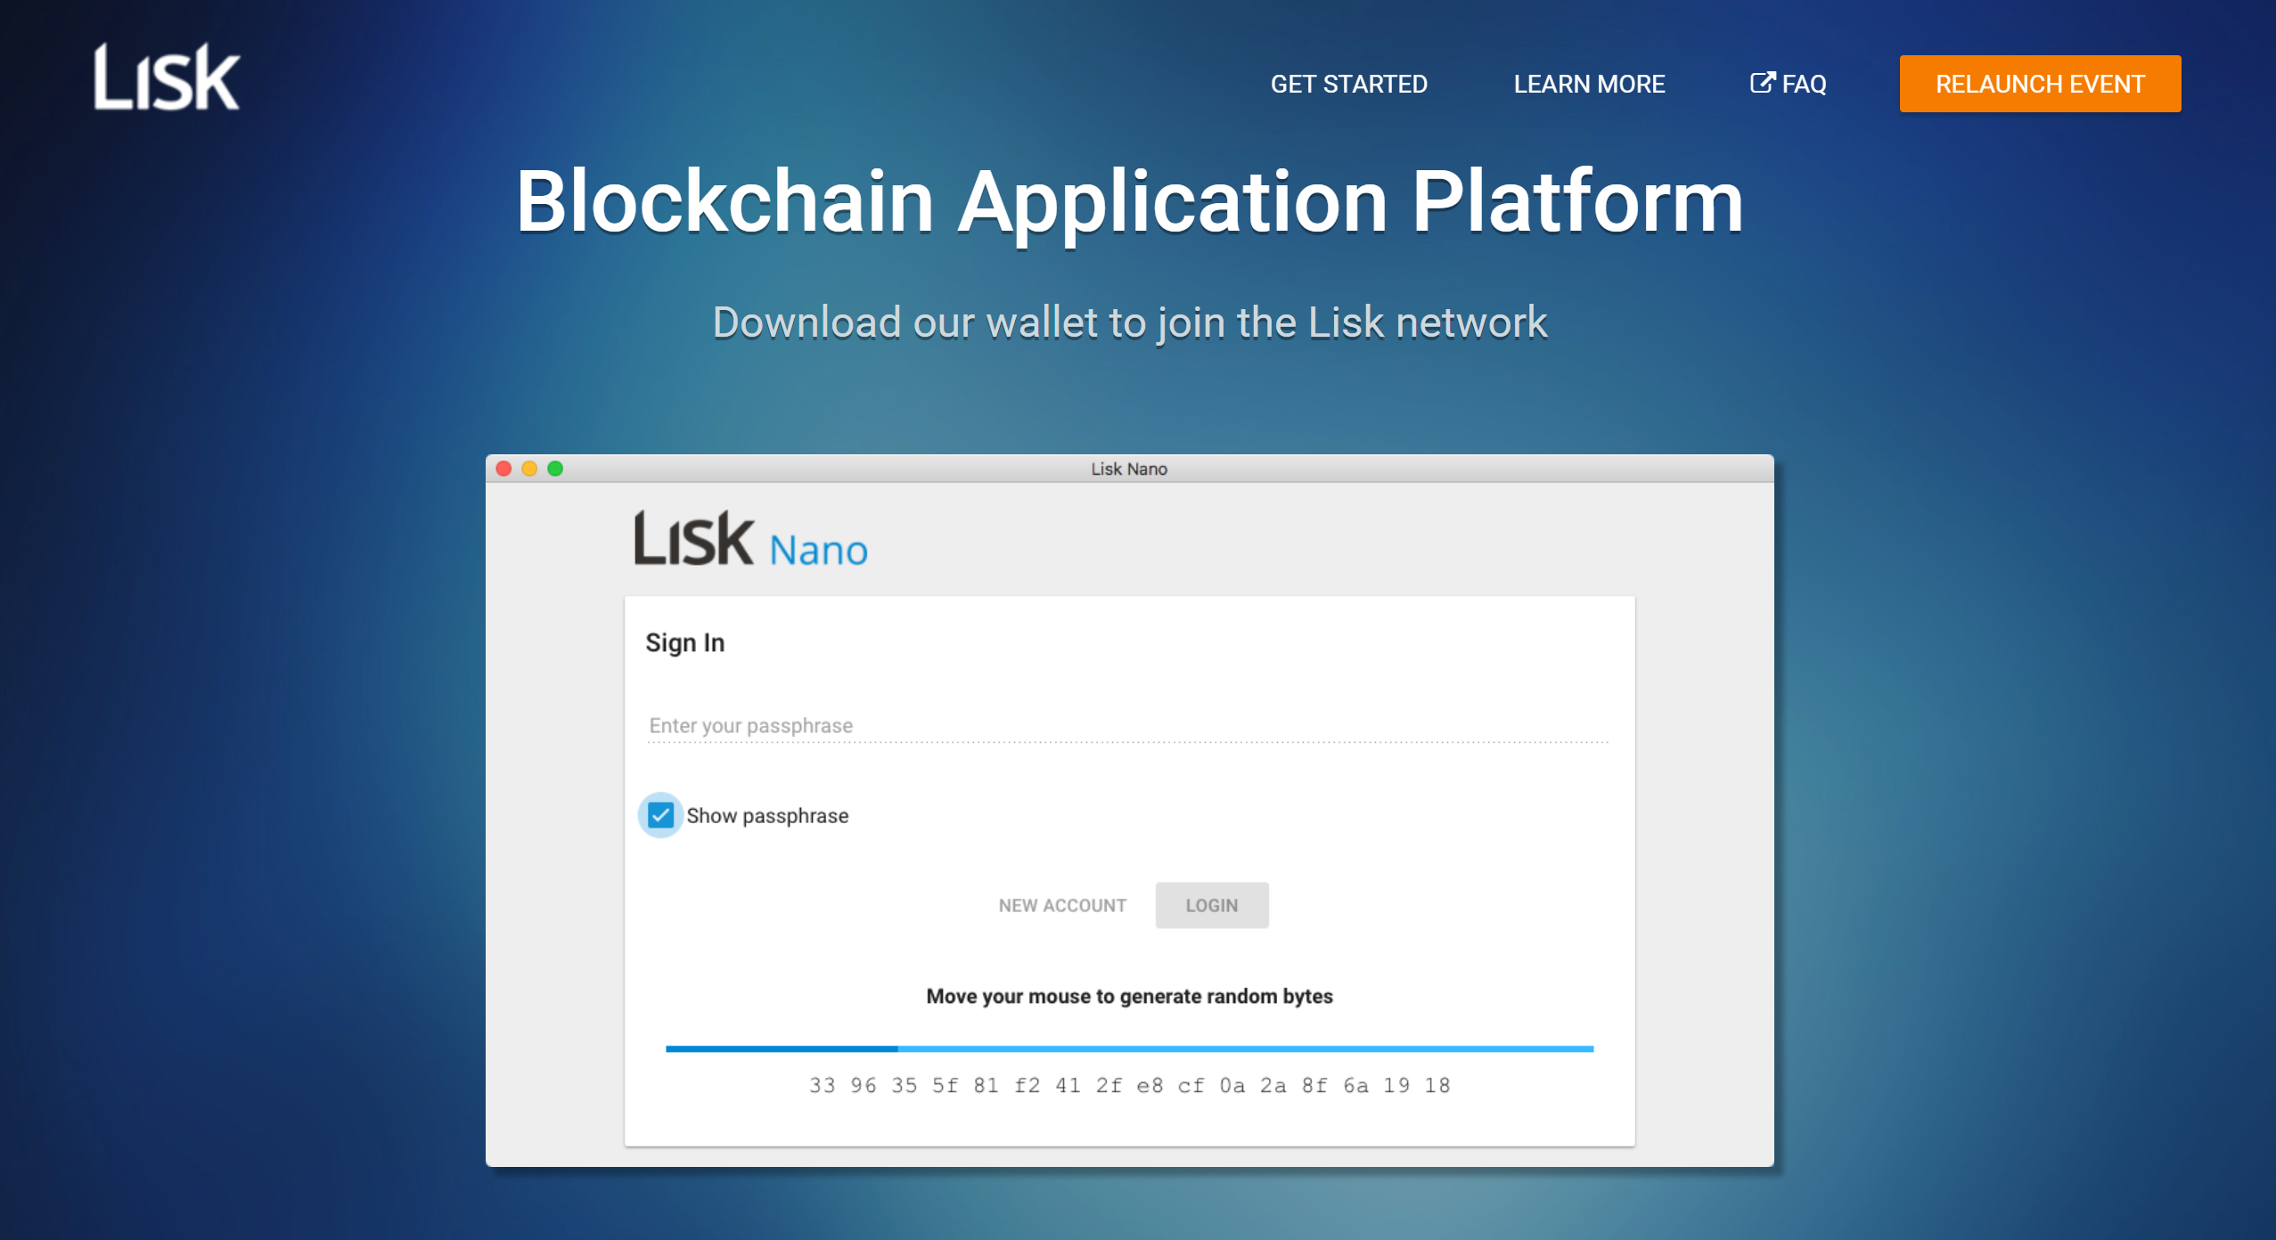The height and width of the screenshot is (1240, 2276).
Task: Click the Lisk logo in the header
Action: (x=167, y=77)
